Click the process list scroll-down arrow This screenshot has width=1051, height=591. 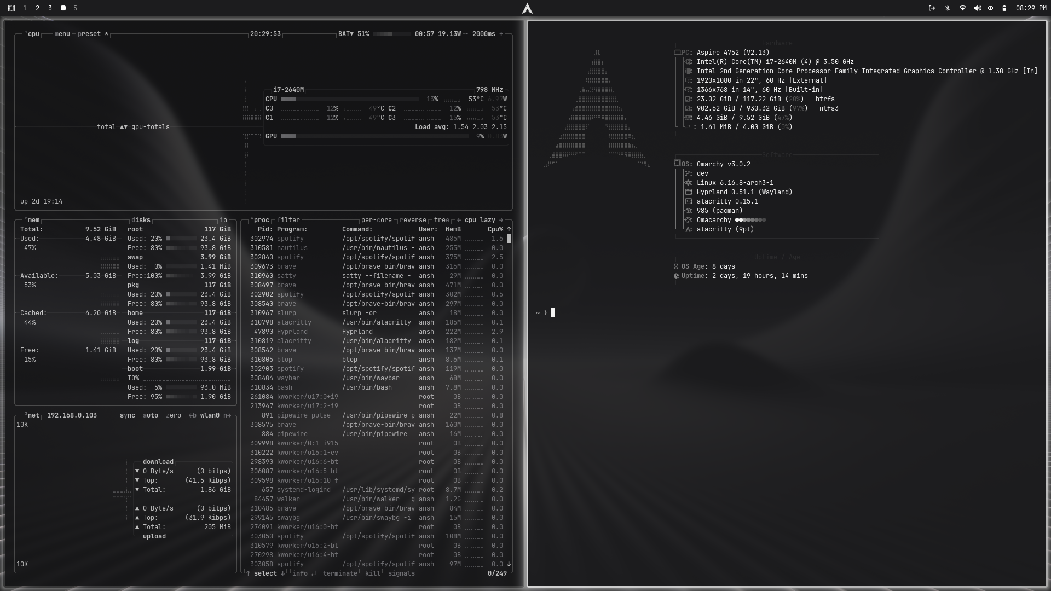pyautogui.click(x=509, y=564)
